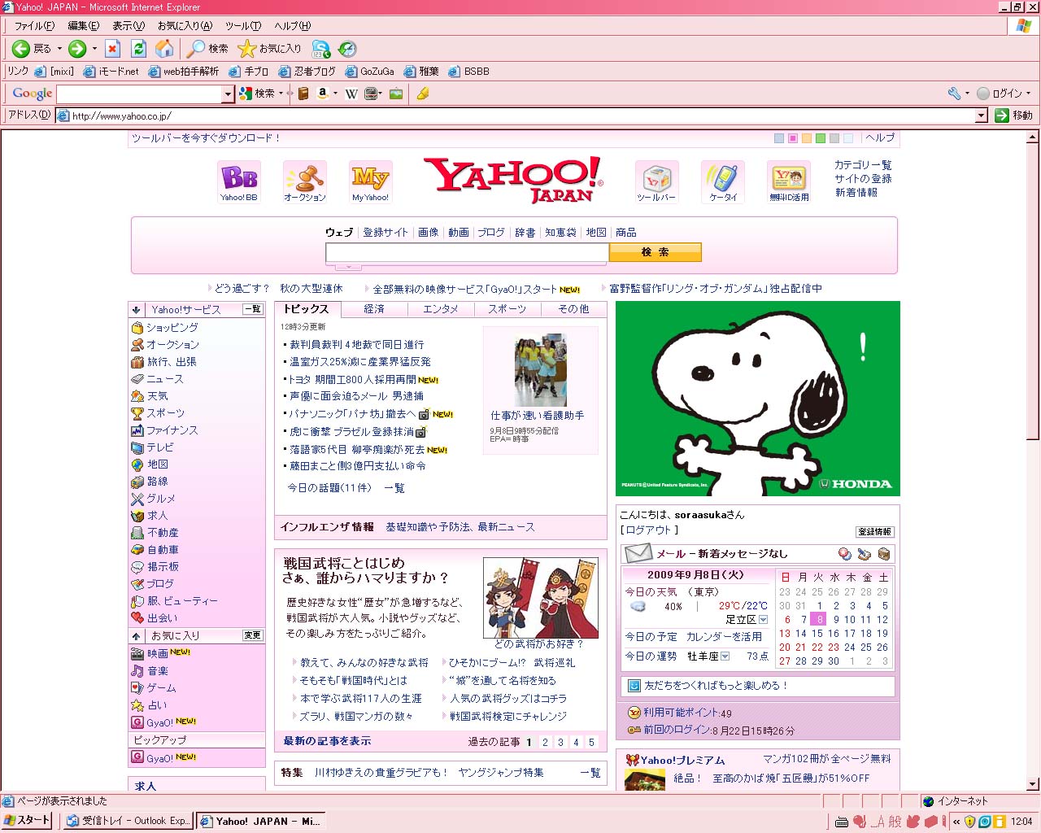Click the yellow 検索 search button
Image resolution: width=1041 pixels, height=833 pixels.
coord(655,252)
